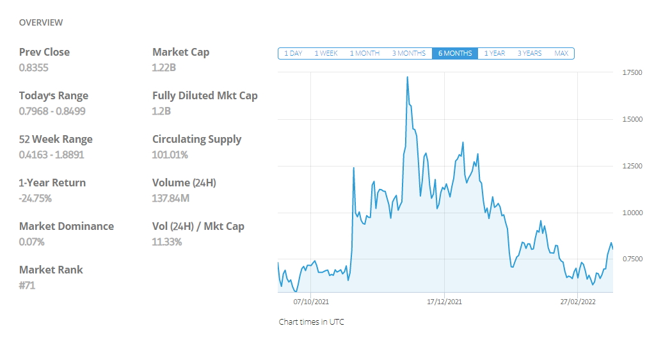This screenshot has height=342, width=663.
Task: Click the 1.2500 price axis label
Action: point(632,167)
